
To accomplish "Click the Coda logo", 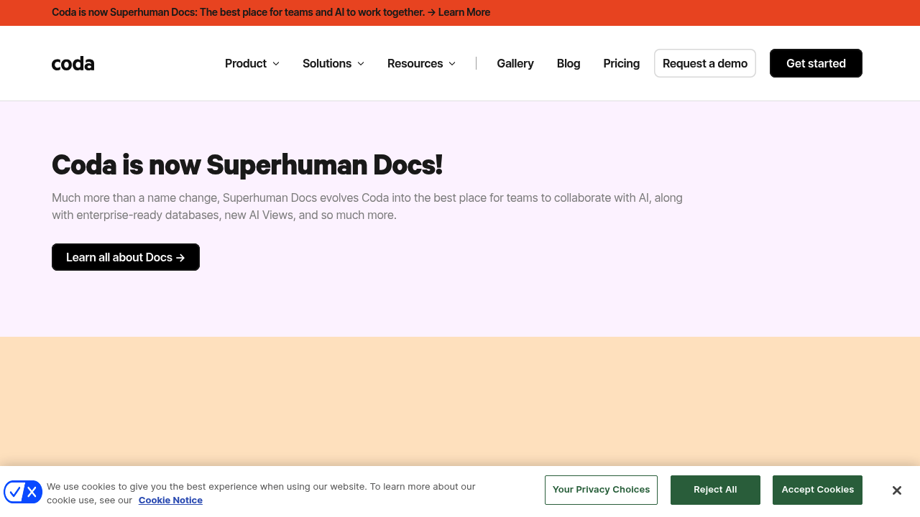I will 73,63.
